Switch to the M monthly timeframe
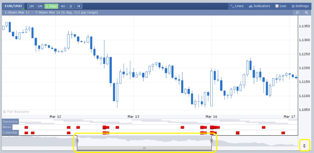 pos(79,6)
